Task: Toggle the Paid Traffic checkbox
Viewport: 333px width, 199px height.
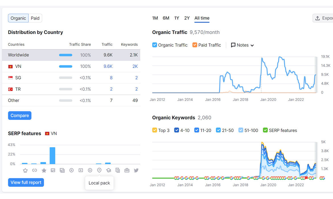Action: click(x=195, y=45)
